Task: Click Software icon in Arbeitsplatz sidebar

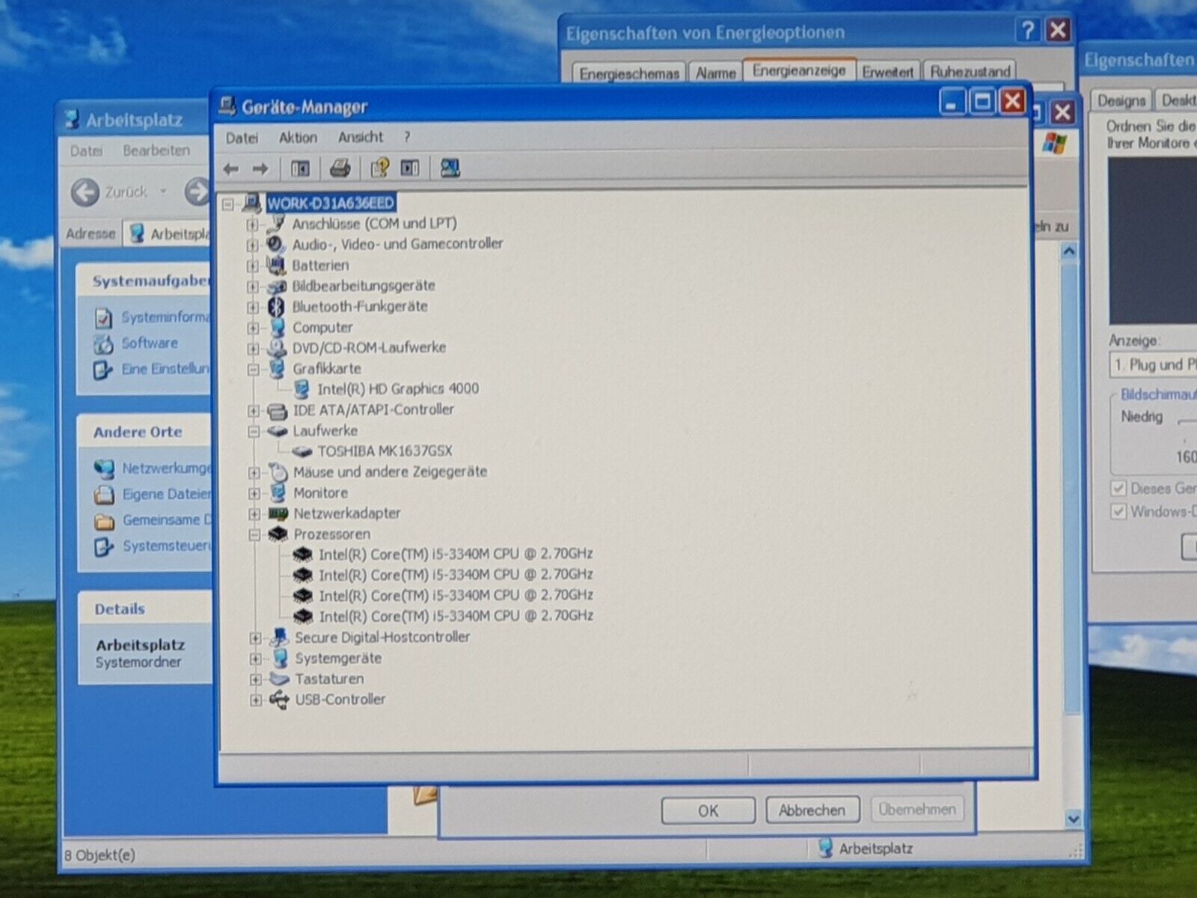Action: coord(102,344)
